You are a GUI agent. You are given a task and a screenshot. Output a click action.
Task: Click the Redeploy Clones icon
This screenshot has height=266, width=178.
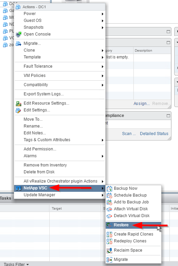109,241
